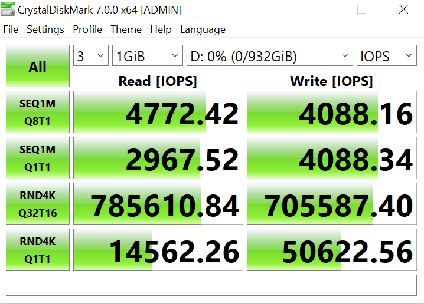Open the test size dropdown showing 1GiB
This screenshot has width=424, height=304.
148,55
